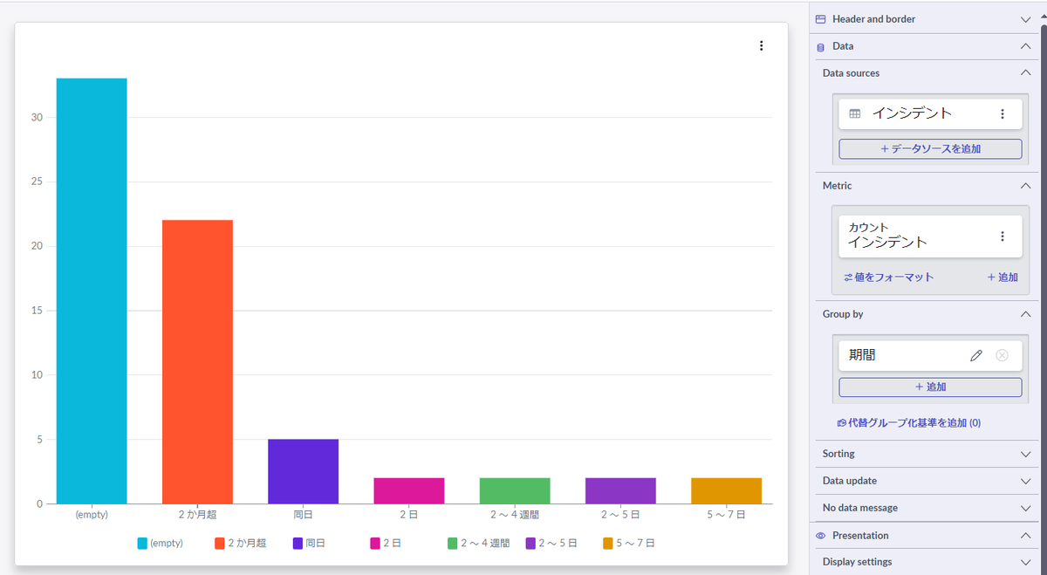
Task: Toggle the (empty) legend color swatch
Action: tap(142, 543)
